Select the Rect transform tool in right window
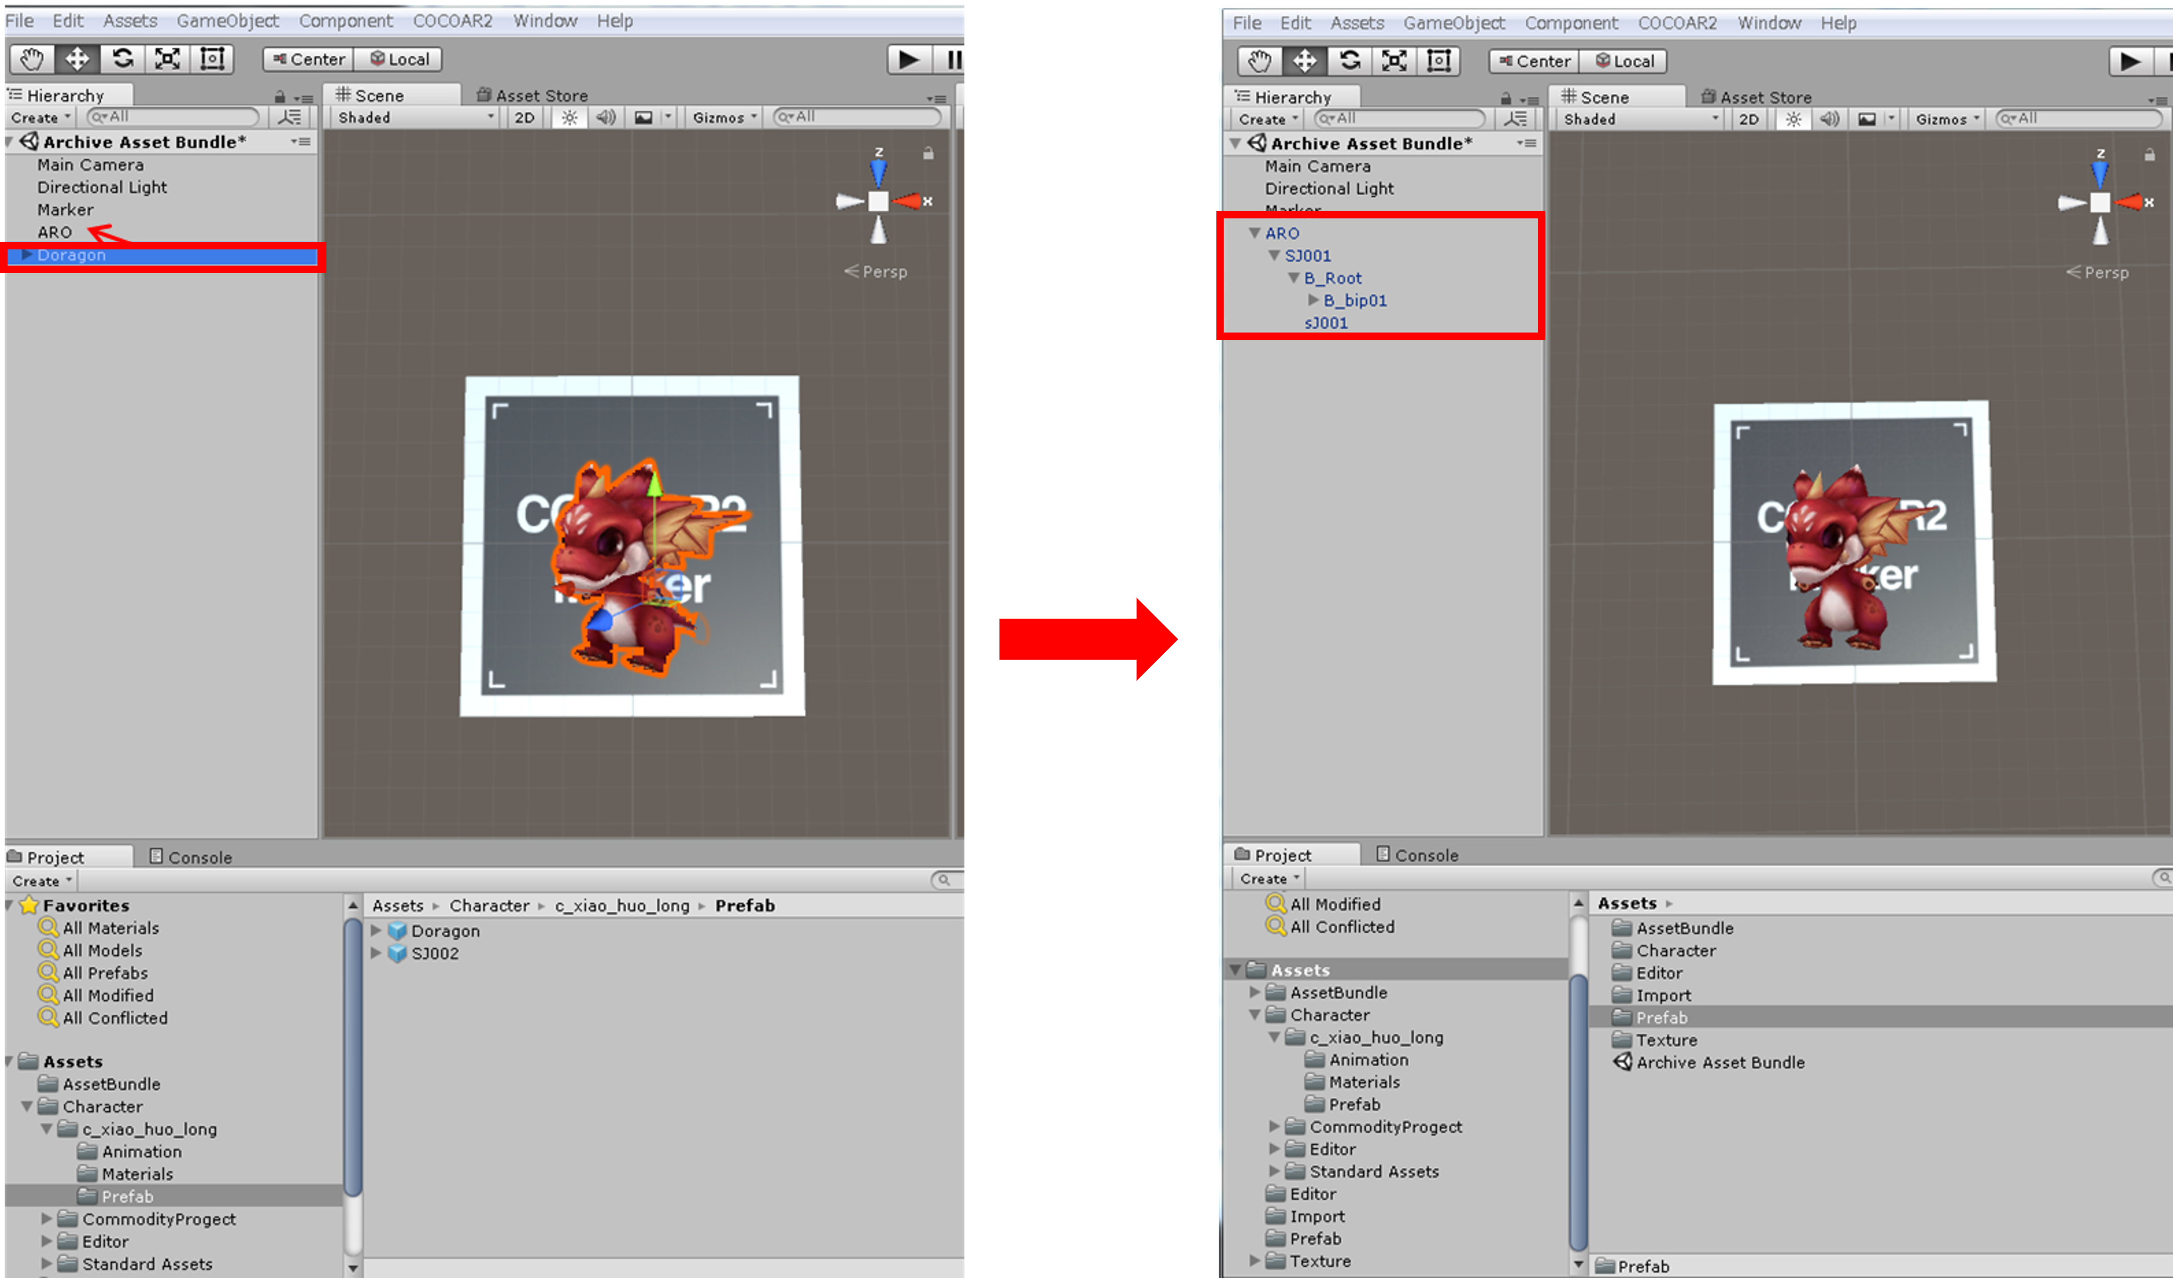2173x1278 pixels. click(1439, 61)
